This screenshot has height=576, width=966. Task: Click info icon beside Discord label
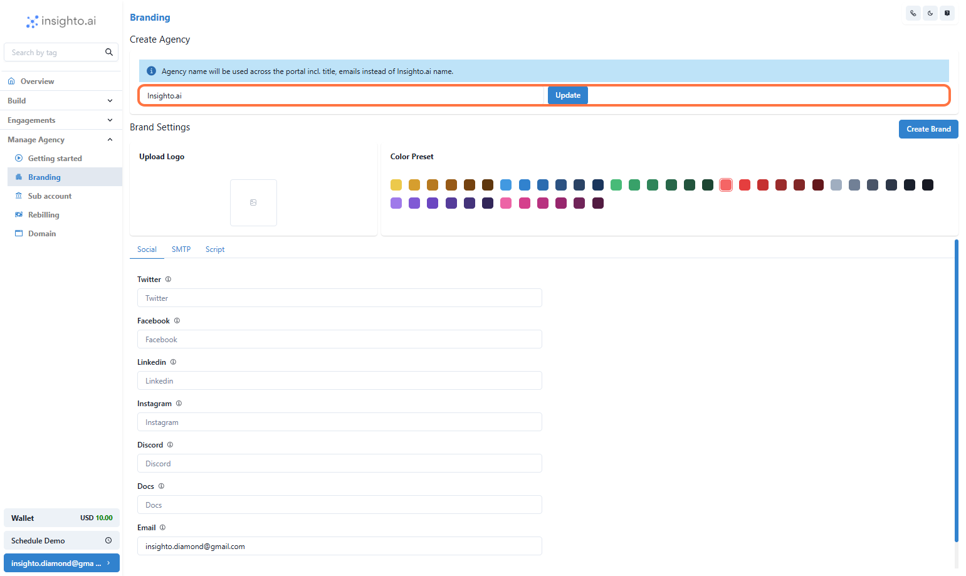[170, 445]
